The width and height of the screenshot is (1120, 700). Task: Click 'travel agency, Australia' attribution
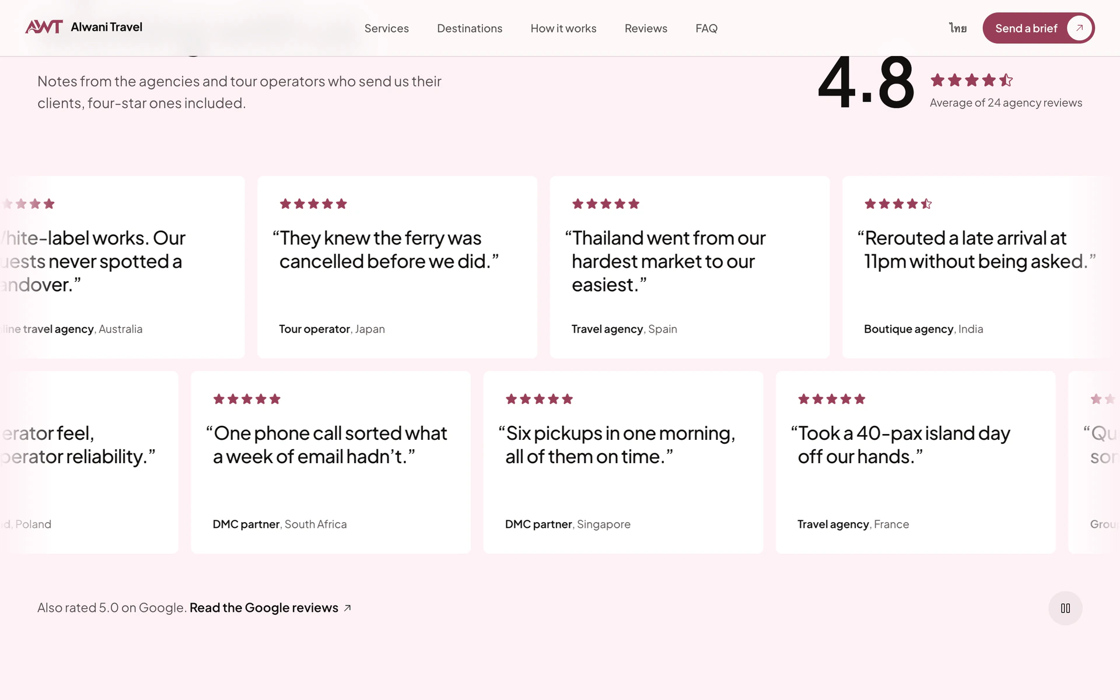[72, 329]
